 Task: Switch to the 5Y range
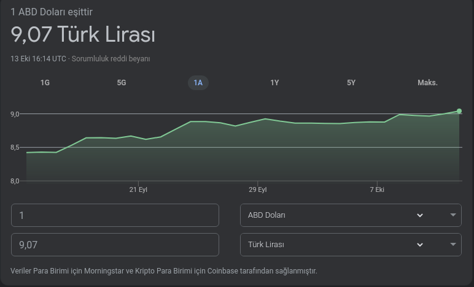coord(351,83)
